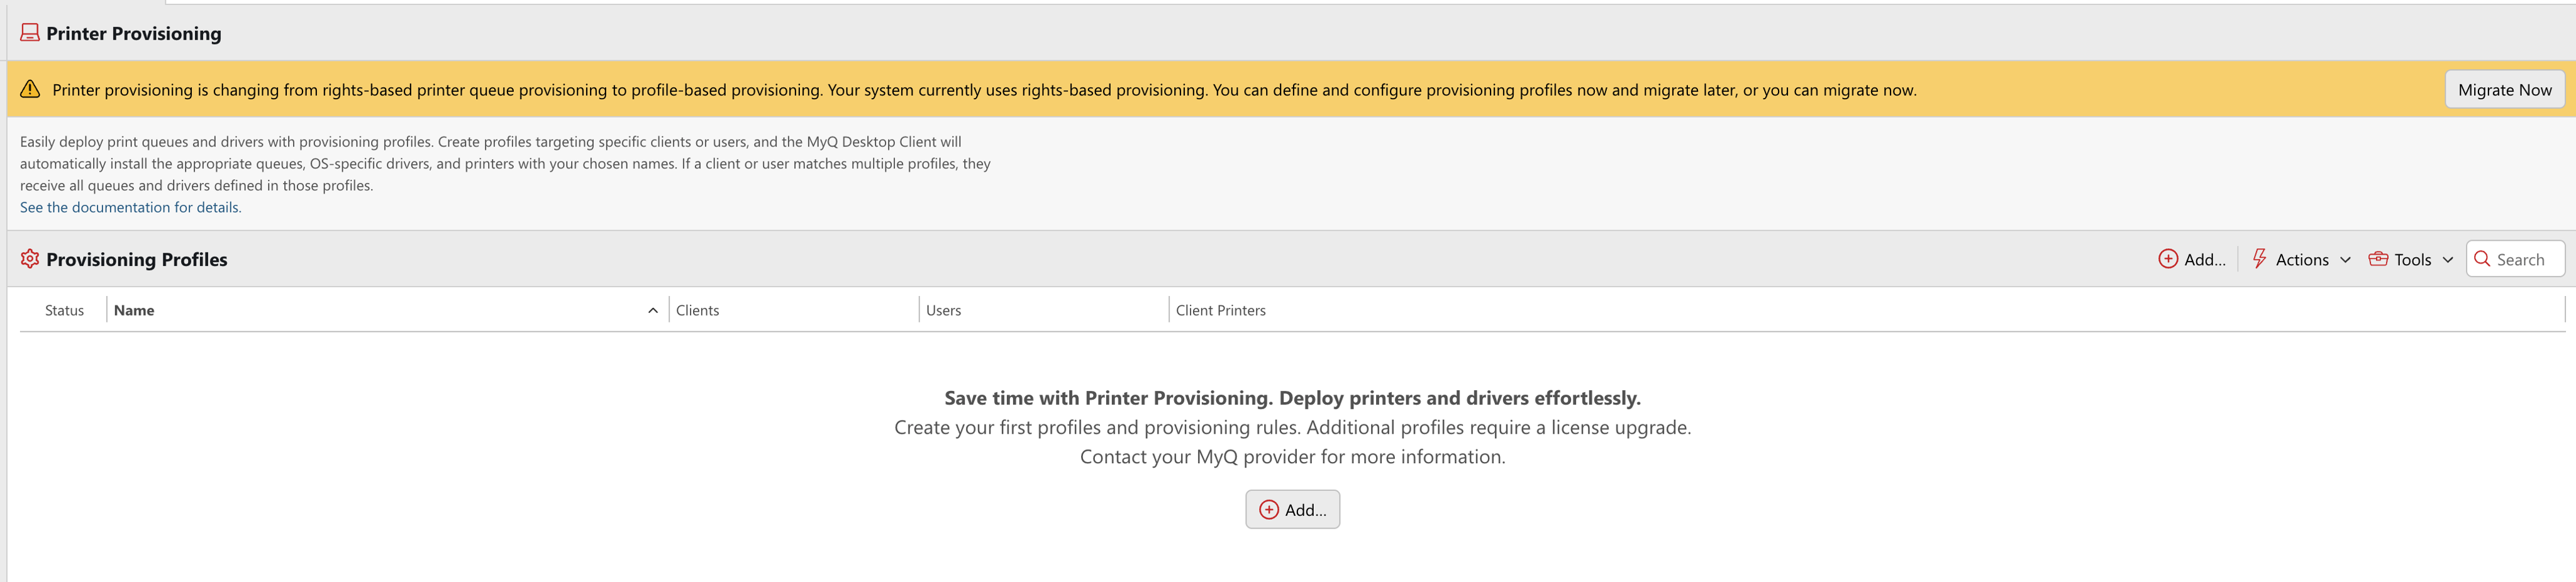Click the Users column header
Screen dimensions: 2576x582
coord(943,311)
